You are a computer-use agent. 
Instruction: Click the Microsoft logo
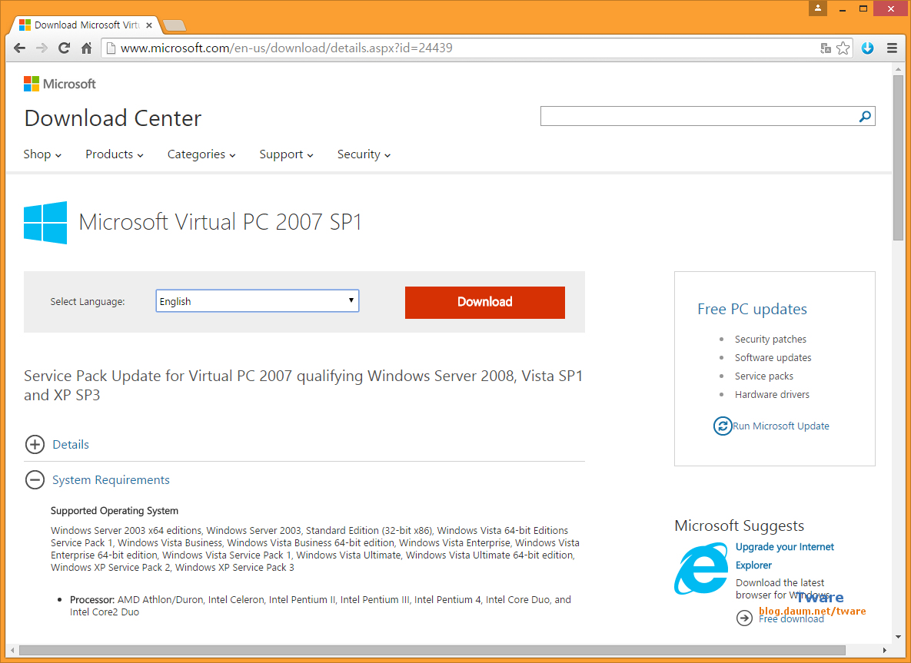pyautogui.click(x=59, y=84)
